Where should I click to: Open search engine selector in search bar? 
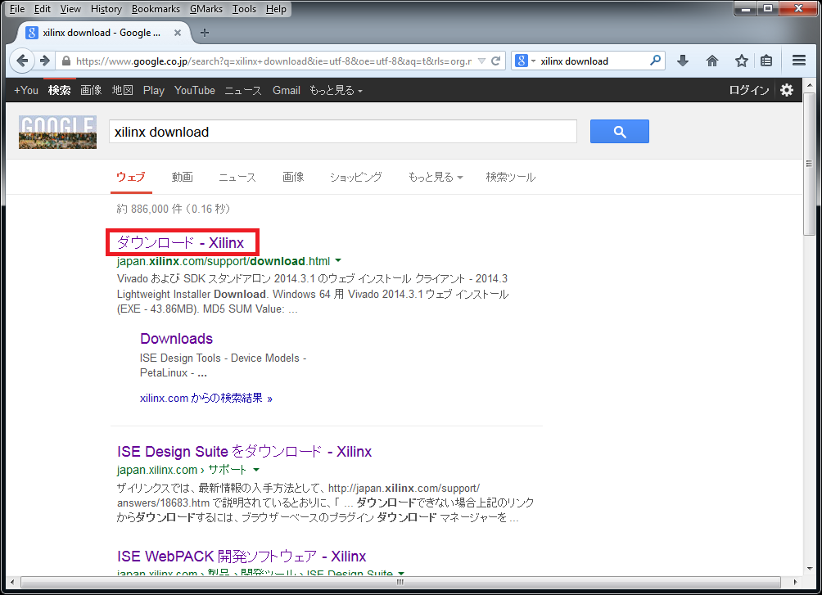[x=526, y=61]
